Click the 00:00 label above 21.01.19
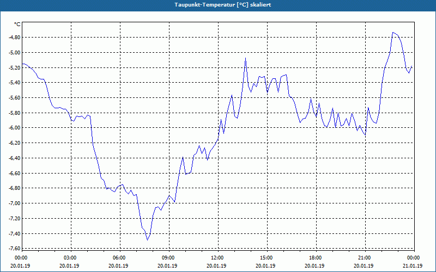The width and height of the screenshot is (436, 272). pyautogui.click(x=414, y=258)
